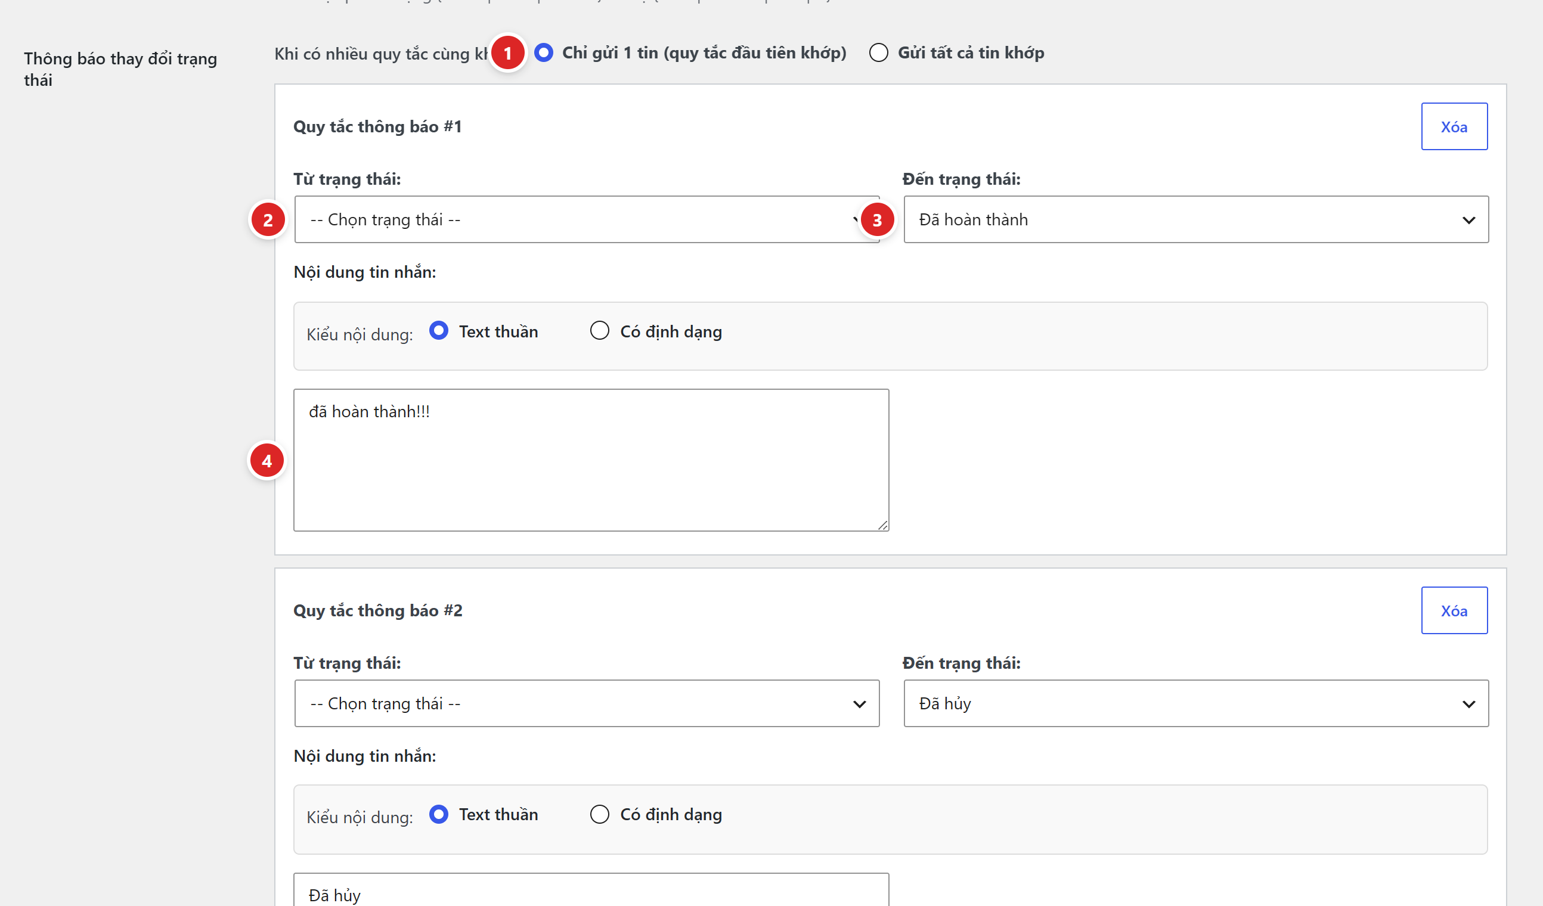Click 'Kiểu nội dung:' label in rule #2
The height and width of the screenshot is (906, 1543).
tap(360, 817)
